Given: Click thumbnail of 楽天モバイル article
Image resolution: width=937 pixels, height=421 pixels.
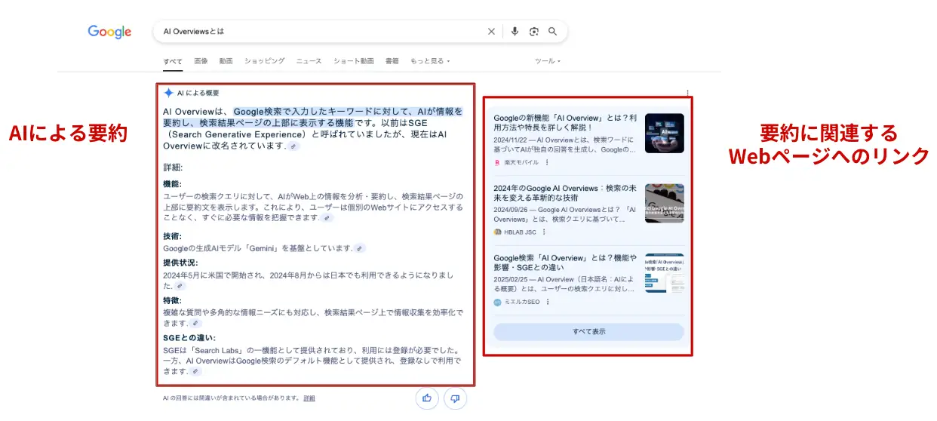Looking at the screenshot, I should (665, 134).
